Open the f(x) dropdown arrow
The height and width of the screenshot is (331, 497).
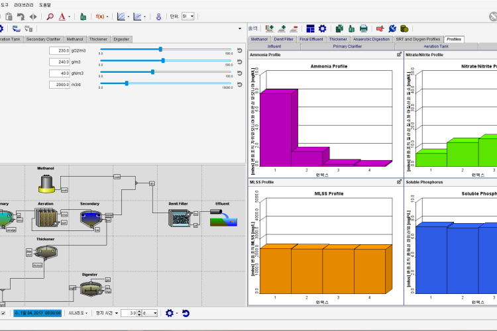107,17
